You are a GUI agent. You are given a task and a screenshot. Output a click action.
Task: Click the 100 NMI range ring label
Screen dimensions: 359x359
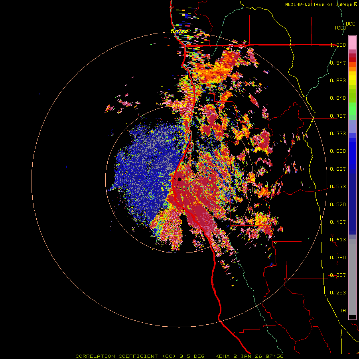tap(179, 32)
